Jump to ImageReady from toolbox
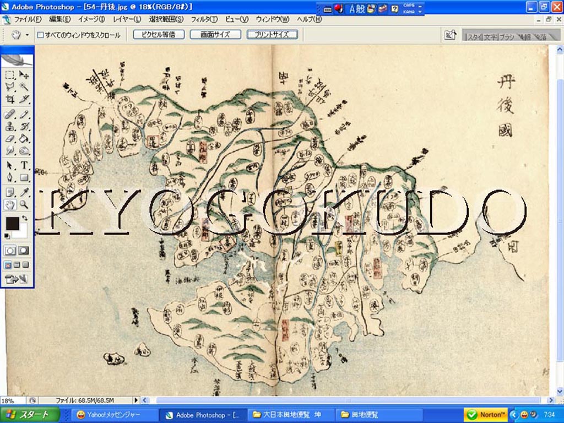This screenshot has width=564, height=423. 17,279
